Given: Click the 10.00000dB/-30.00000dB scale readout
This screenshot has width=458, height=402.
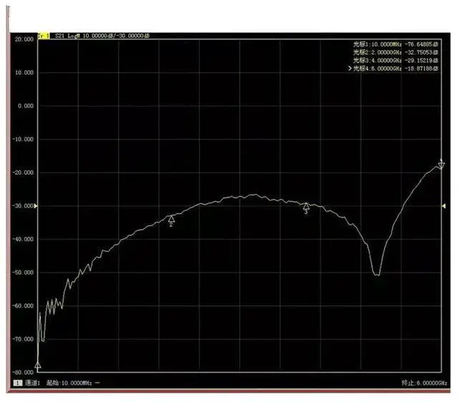Looking at the screenshot, I should coord(117,34).
